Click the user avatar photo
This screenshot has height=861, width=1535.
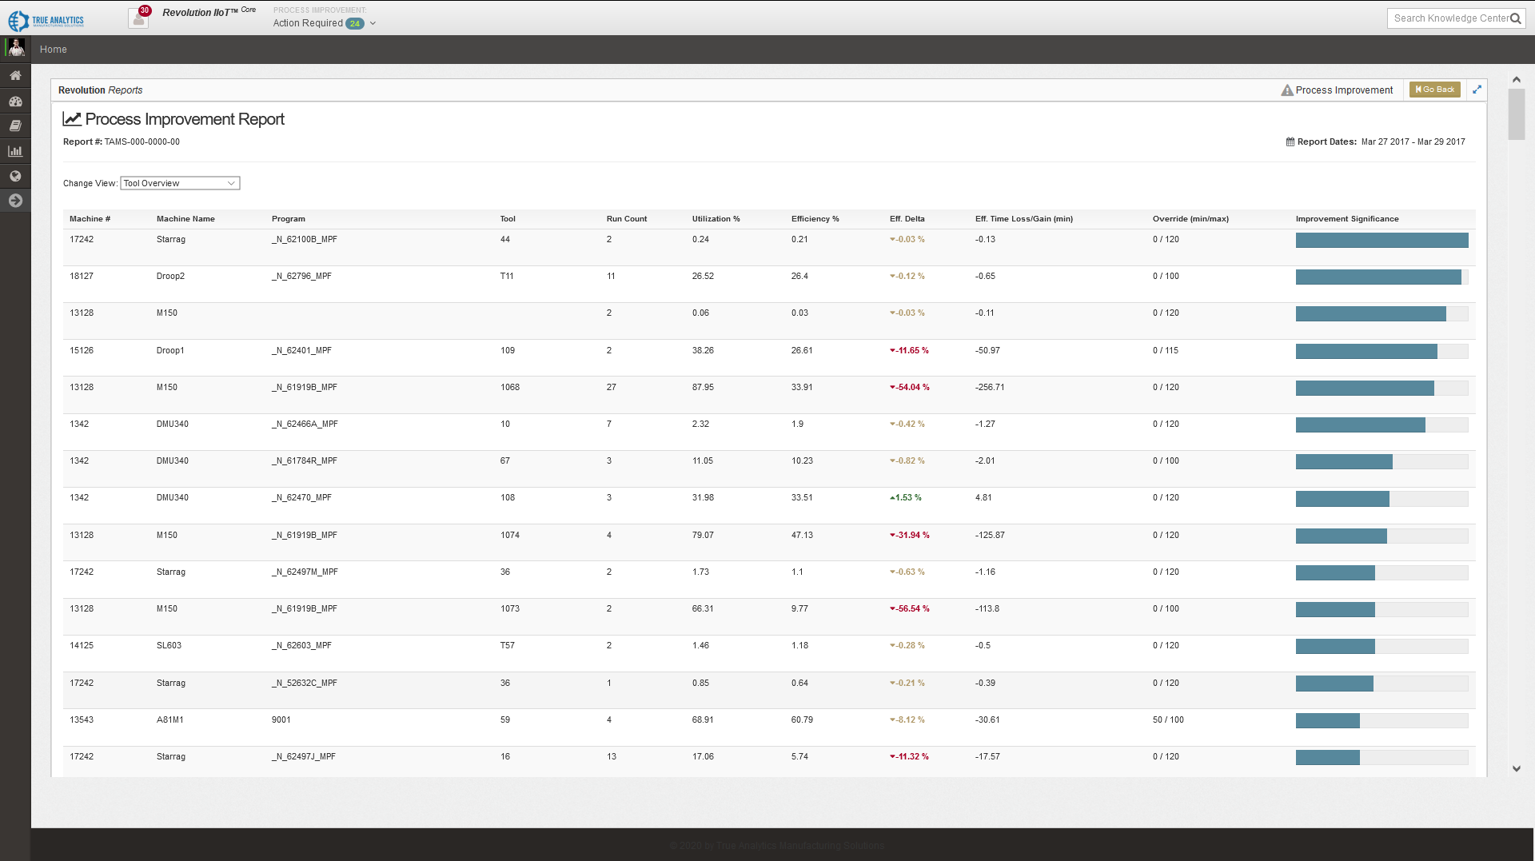(15, 48)
